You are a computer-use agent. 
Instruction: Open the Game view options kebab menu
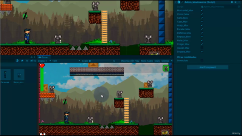pos(171,57)
